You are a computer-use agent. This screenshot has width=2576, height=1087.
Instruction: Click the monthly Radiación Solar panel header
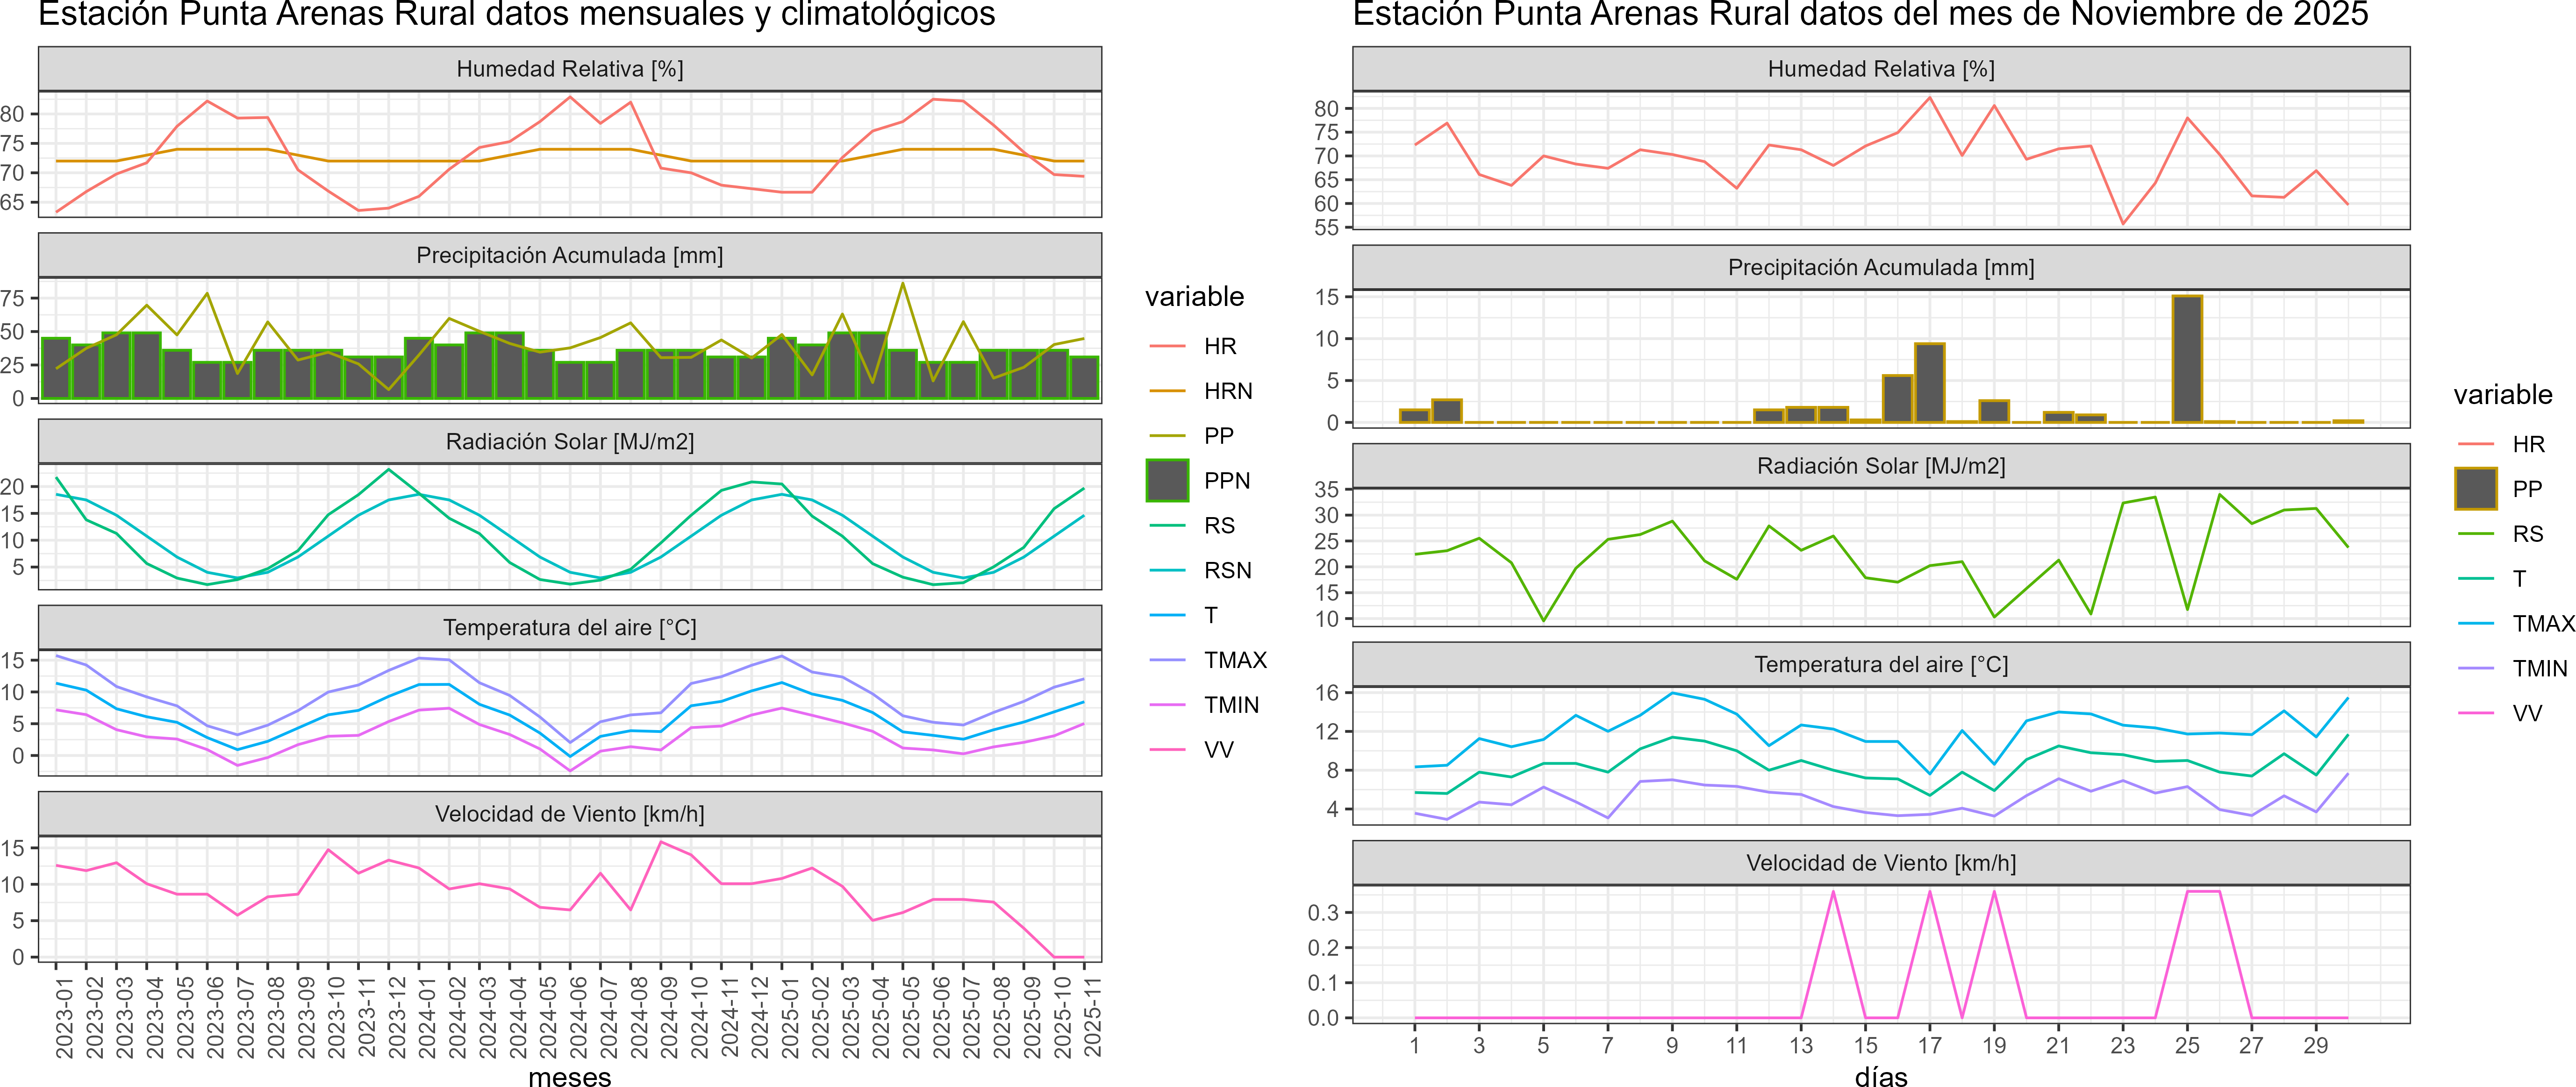570,441
